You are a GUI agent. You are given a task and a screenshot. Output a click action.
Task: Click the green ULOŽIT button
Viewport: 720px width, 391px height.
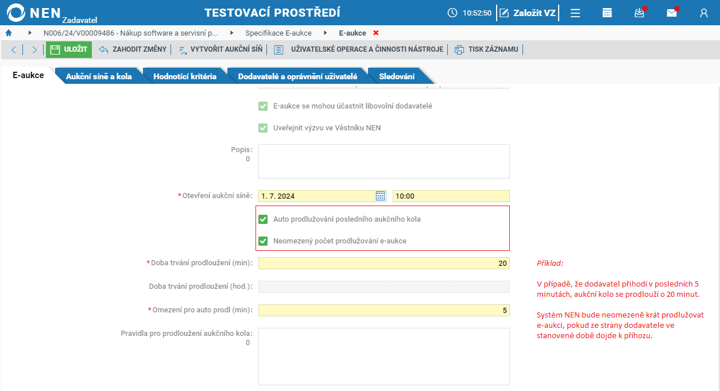[69, 49]
